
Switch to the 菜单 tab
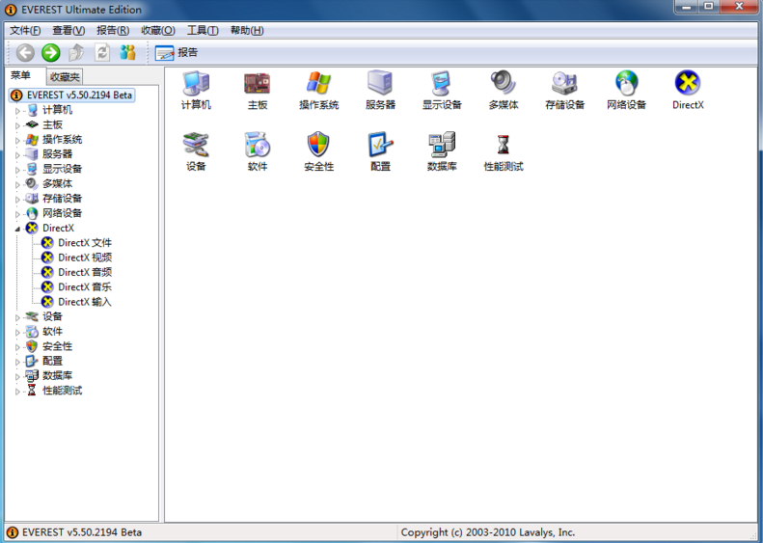[20, 75]
